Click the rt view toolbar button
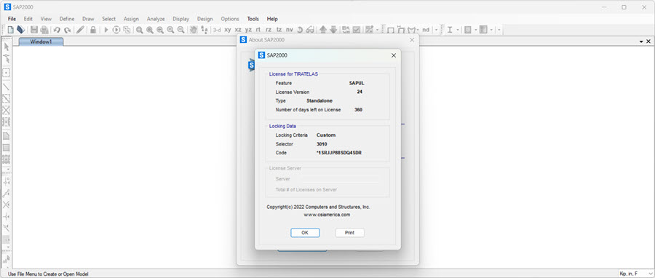The image size is (655, 278). pos(258,30)
